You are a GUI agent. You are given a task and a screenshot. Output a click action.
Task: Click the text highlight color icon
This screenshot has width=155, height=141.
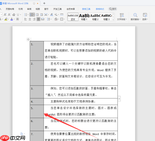6,19
